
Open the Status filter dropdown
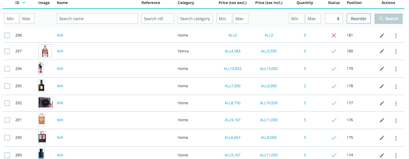pos(334,19)
